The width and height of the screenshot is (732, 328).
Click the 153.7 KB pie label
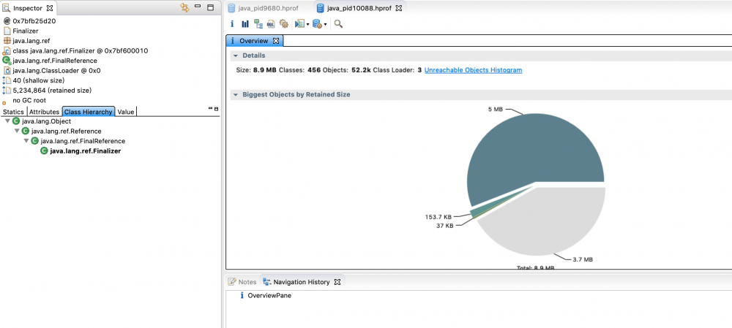[438, 217]
